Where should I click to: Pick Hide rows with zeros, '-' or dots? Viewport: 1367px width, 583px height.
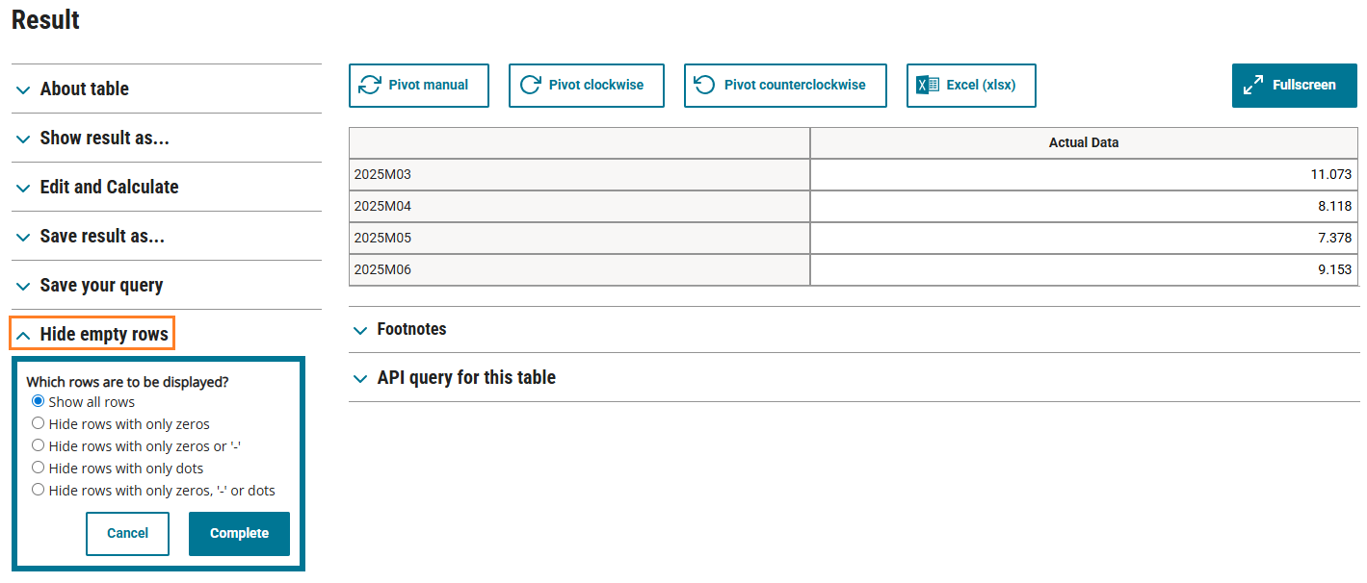point(39,490)
